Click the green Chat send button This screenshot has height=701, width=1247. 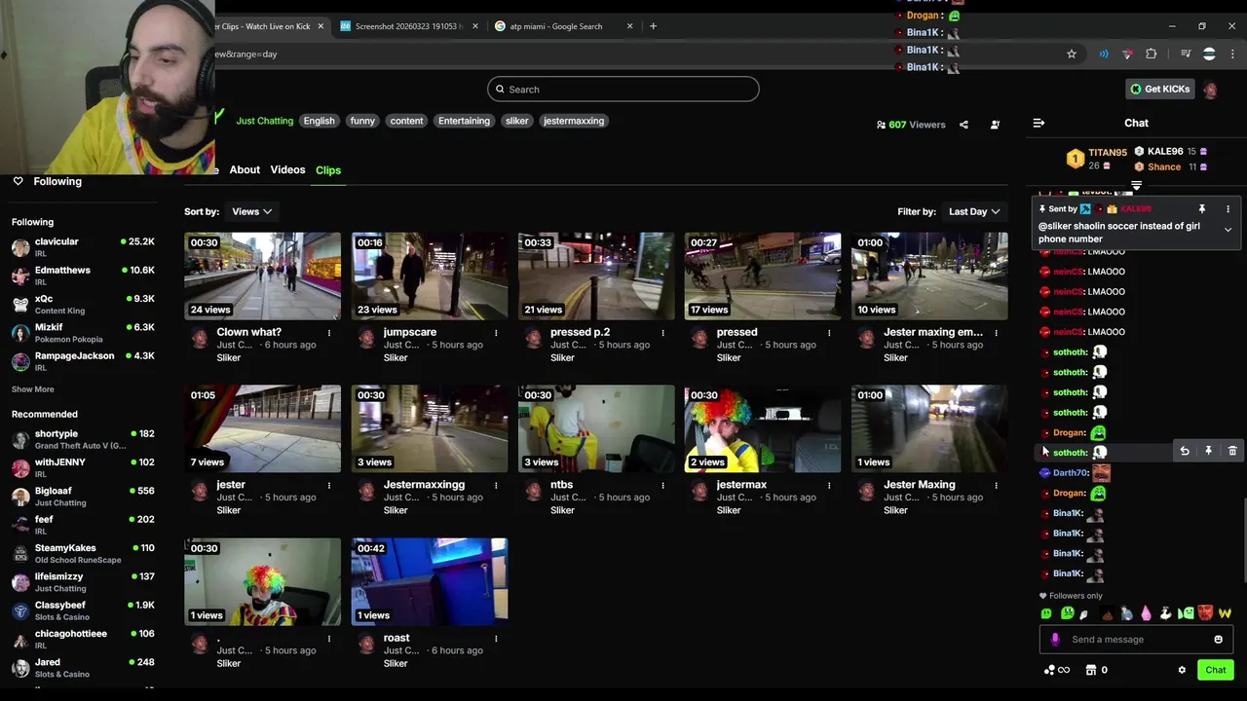(1215, 670)
